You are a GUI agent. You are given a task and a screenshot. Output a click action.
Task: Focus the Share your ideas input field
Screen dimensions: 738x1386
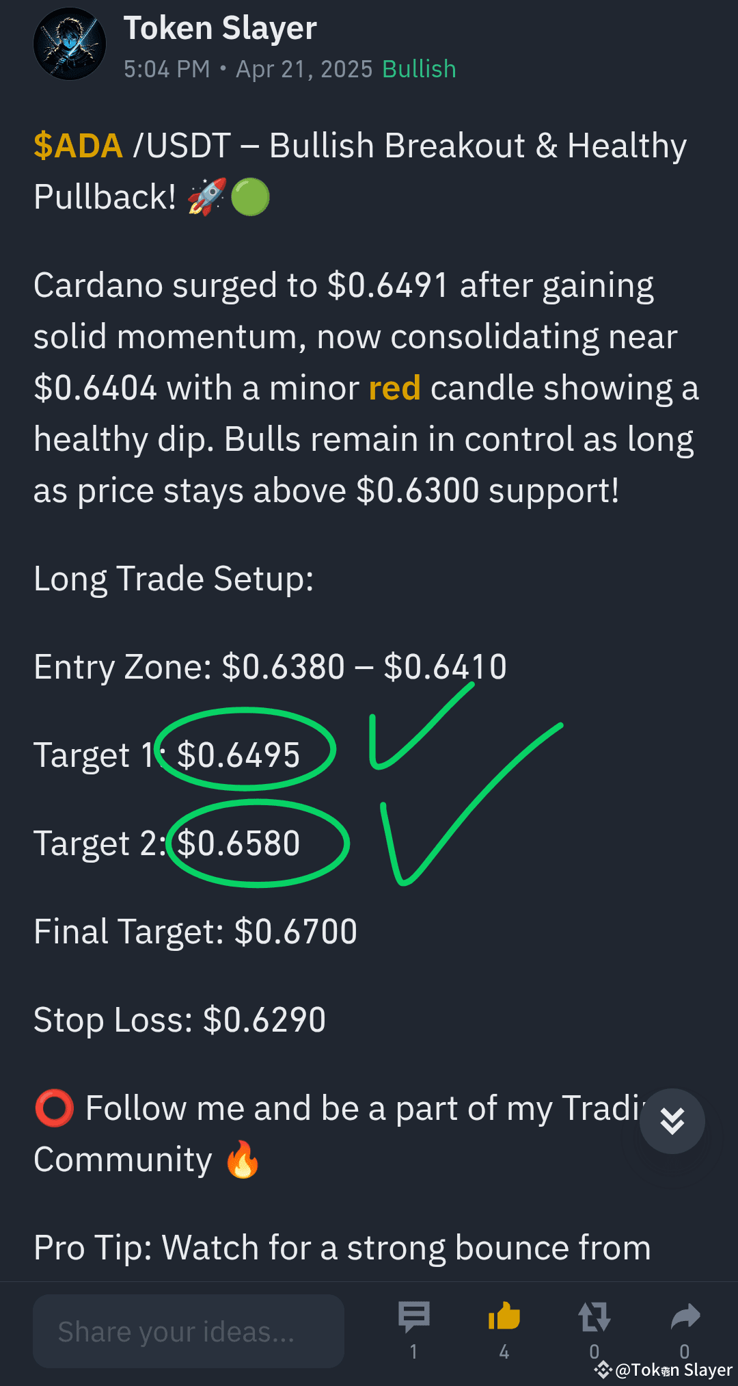(x=189, y=1331)
